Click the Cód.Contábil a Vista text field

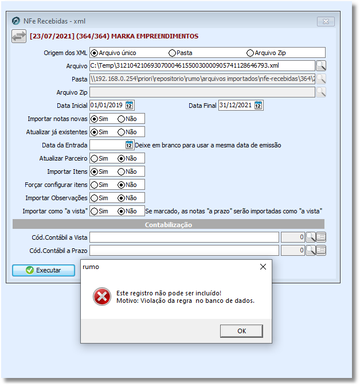pyautogui.click(x=184, y=237)
